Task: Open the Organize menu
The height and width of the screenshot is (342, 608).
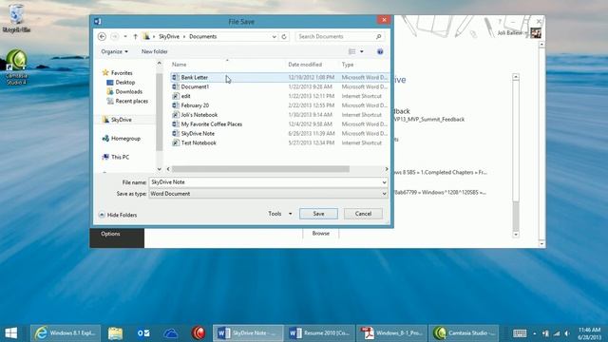Action: [114, 51]
